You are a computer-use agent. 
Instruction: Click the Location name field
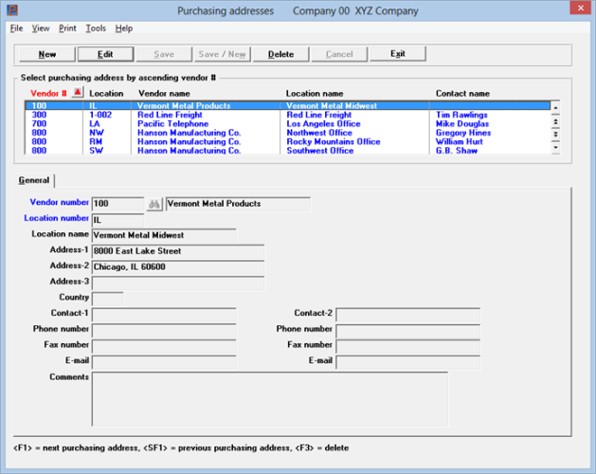[x=164, y=235]
